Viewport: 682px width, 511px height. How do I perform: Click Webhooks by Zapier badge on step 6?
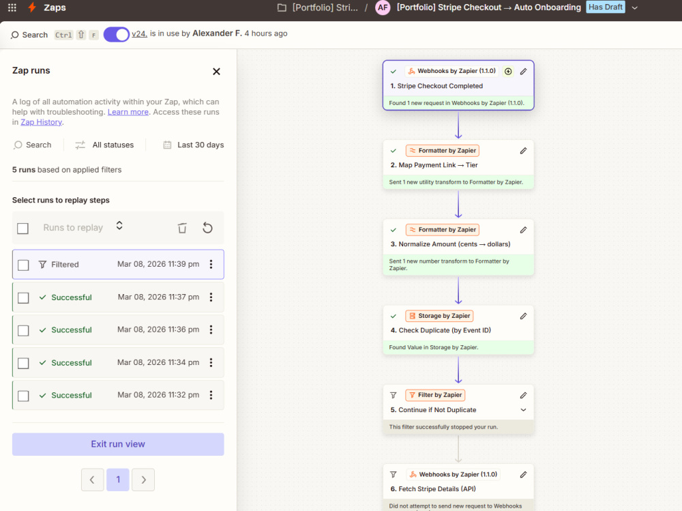tap(454, 474)
